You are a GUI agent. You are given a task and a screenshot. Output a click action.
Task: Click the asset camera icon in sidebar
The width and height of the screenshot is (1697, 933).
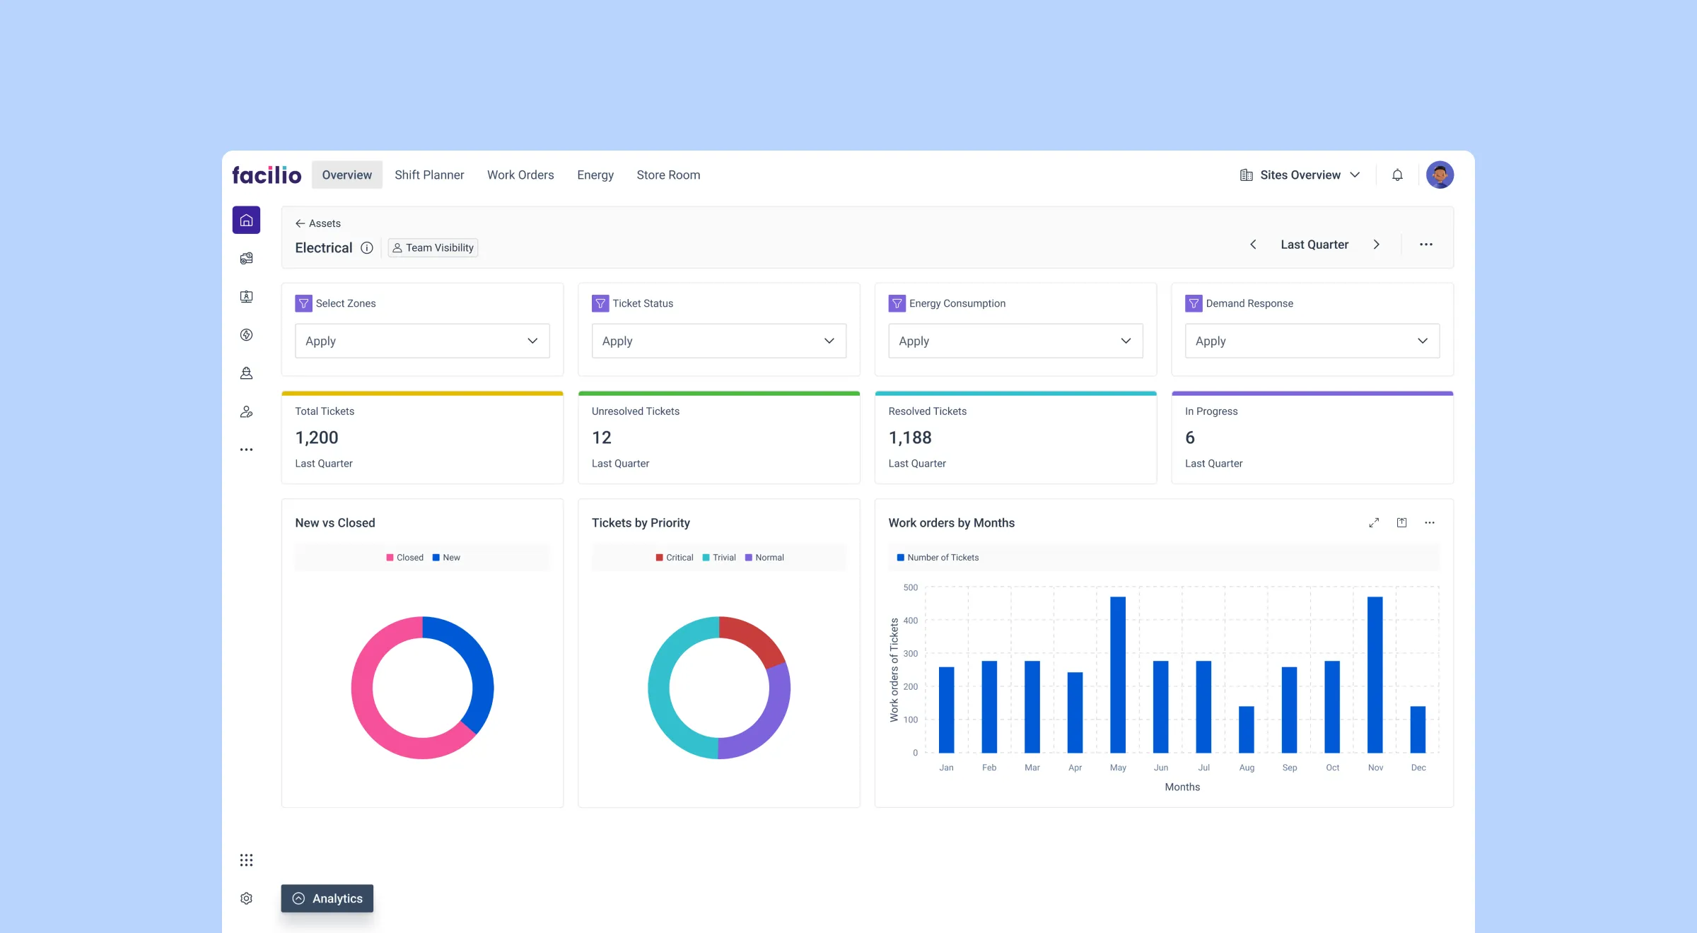245,258
